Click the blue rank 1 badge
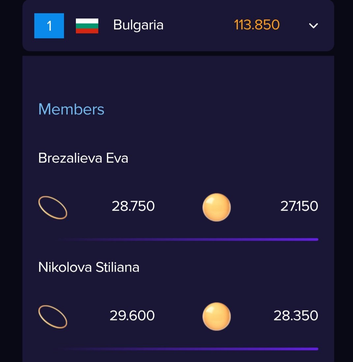Screen dimensions: 353x362 pyautogui.click(x=49, y=26)
